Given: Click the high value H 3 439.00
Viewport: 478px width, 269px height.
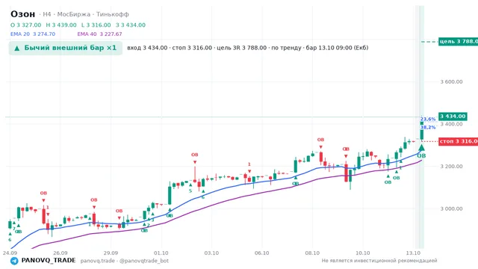Looking at the screenshot, I should pyautogui.click(x=61, y=25).
